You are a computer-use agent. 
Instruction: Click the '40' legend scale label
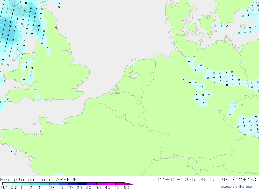click(107, 187)
